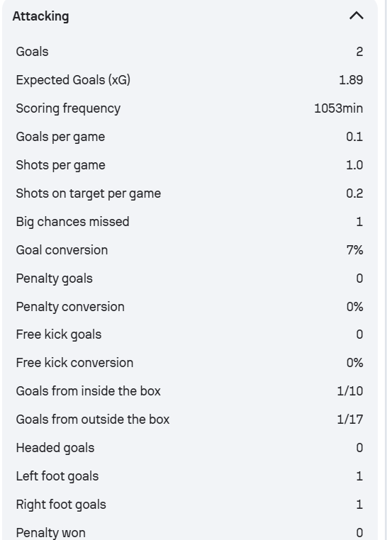Select the 1.89 xG value

pos(351,80)
